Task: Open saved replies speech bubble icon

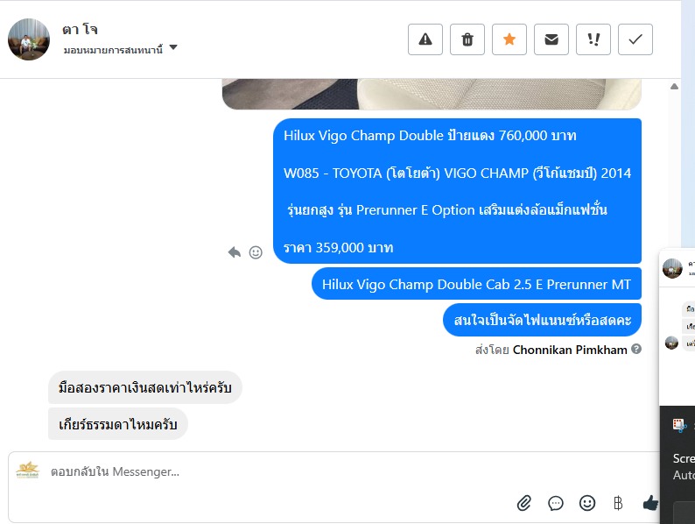Action: [555, 503]
